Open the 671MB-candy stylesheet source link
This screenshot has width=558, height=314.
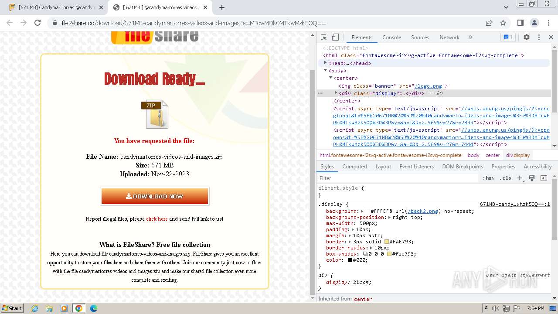(515, 204)
